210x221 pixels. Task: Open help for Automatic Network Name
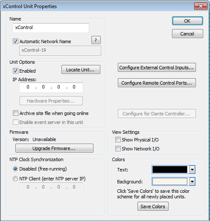coord(96,40)
